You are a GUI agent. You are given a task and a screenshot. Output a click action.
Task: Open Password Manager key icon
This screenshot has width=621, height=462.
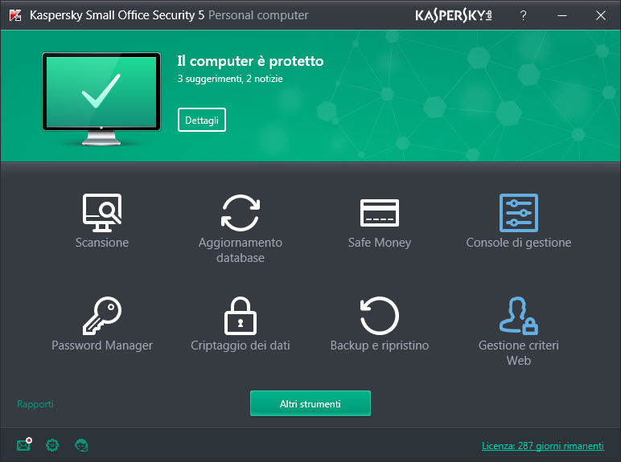coord(102,316)
